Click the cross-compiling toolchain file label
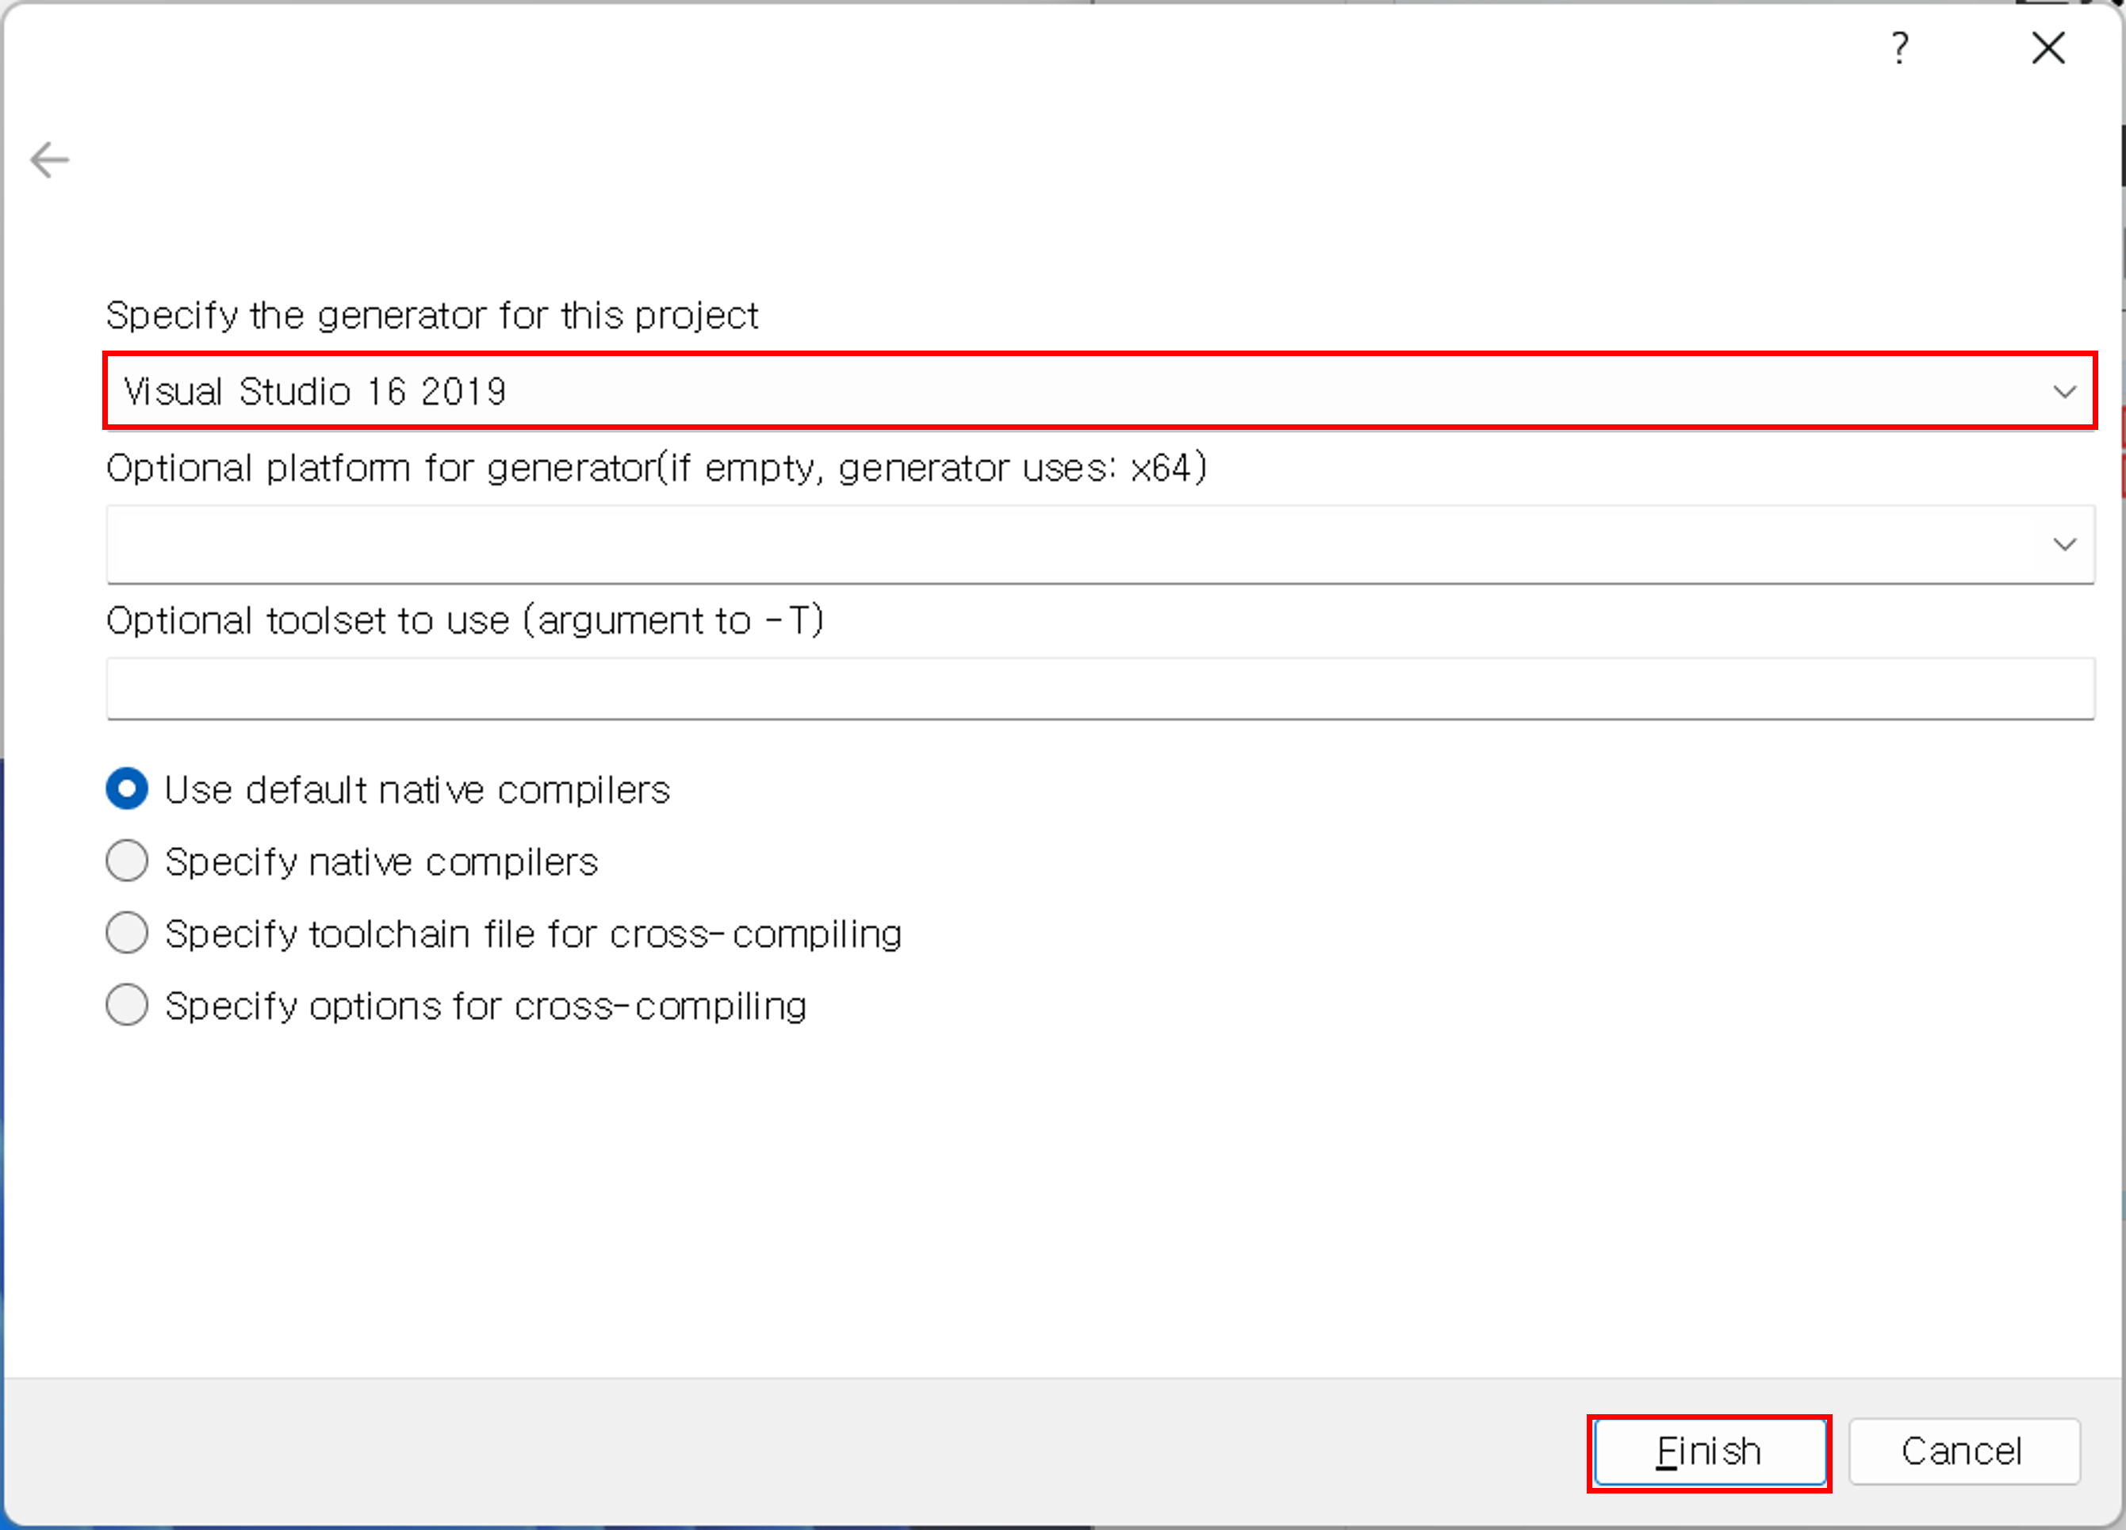Screen dimensions: 2126x1530 (x=534, y=934)
